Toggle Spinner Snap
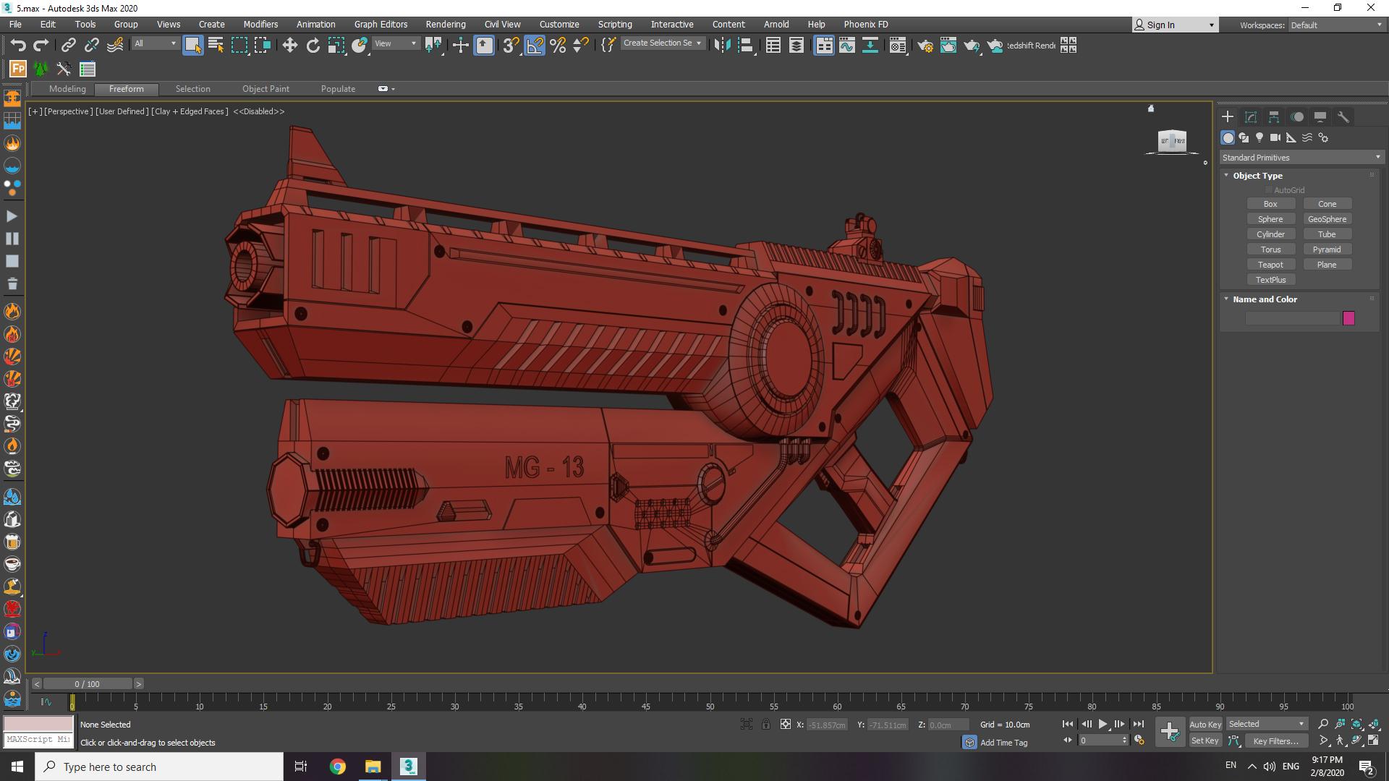Viewport: 1389px width, 781px height. coord(581,45)
